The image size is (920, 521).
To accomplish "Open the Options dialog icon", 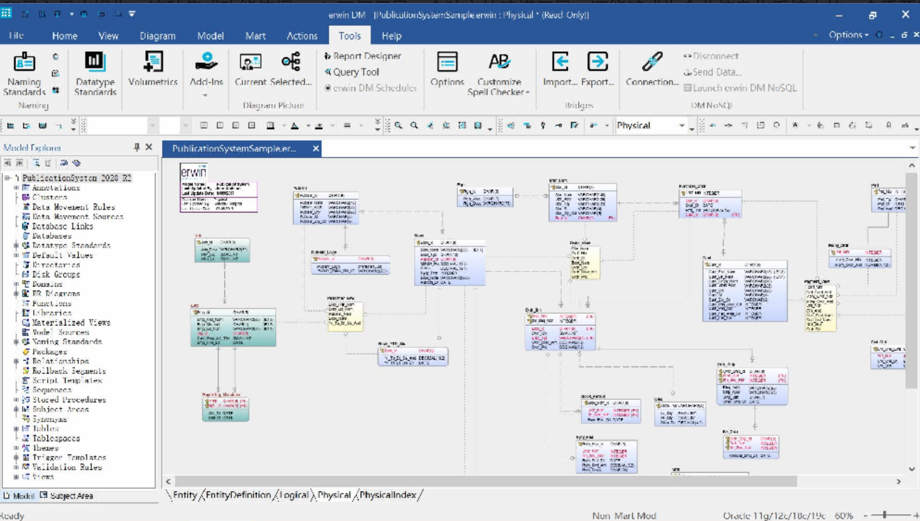I will pos(447,69).
